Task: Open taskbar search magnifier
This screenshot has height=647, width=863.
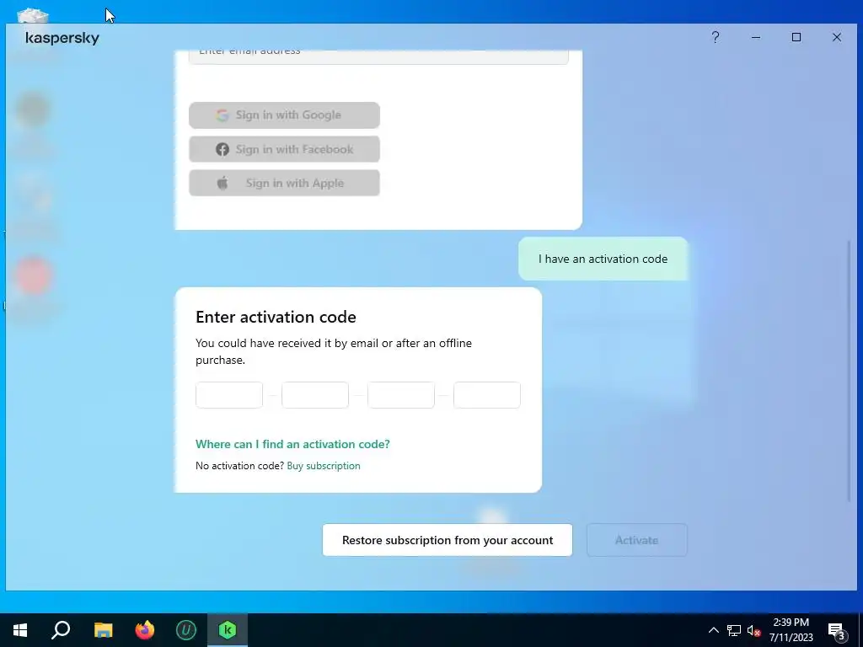Action: [61, 630]
